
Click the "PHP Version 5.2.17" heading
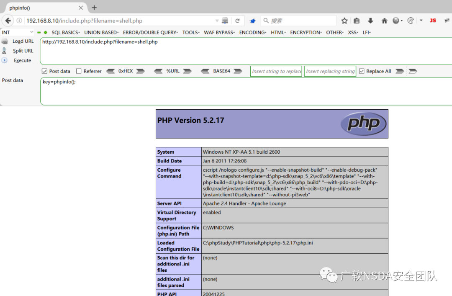(x=190, y=120)
